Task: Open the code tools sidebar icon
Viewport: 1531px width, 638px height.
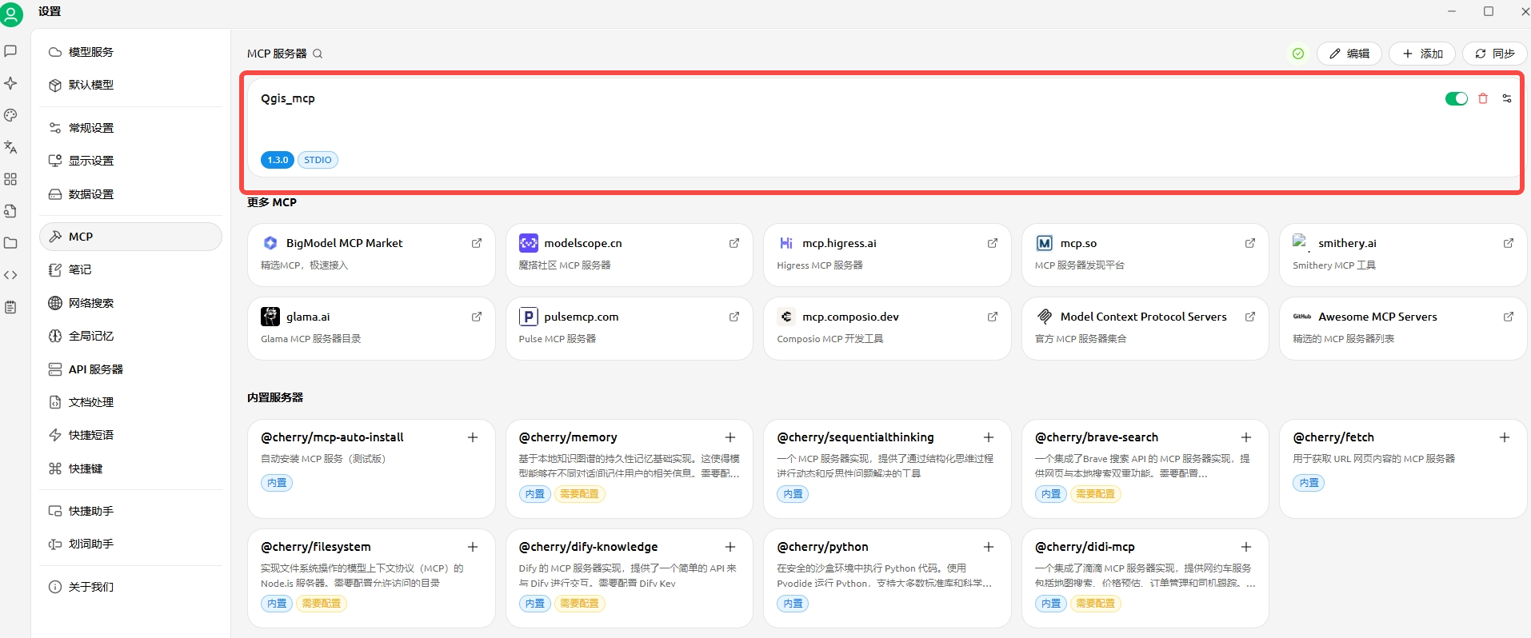Action: 10,275
